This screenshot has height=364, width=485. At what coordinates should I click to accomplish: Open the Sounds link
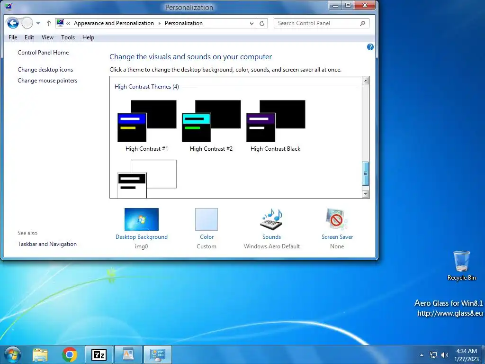click(x=271, y=237)
